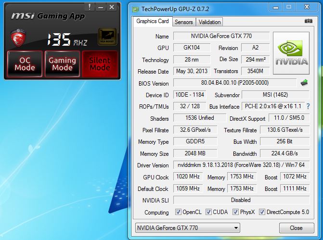The image size is (323, 240).
Task: Click the Texture Fillrate value 130.6 GTexel/s
Action: click(x=285, y=130)
